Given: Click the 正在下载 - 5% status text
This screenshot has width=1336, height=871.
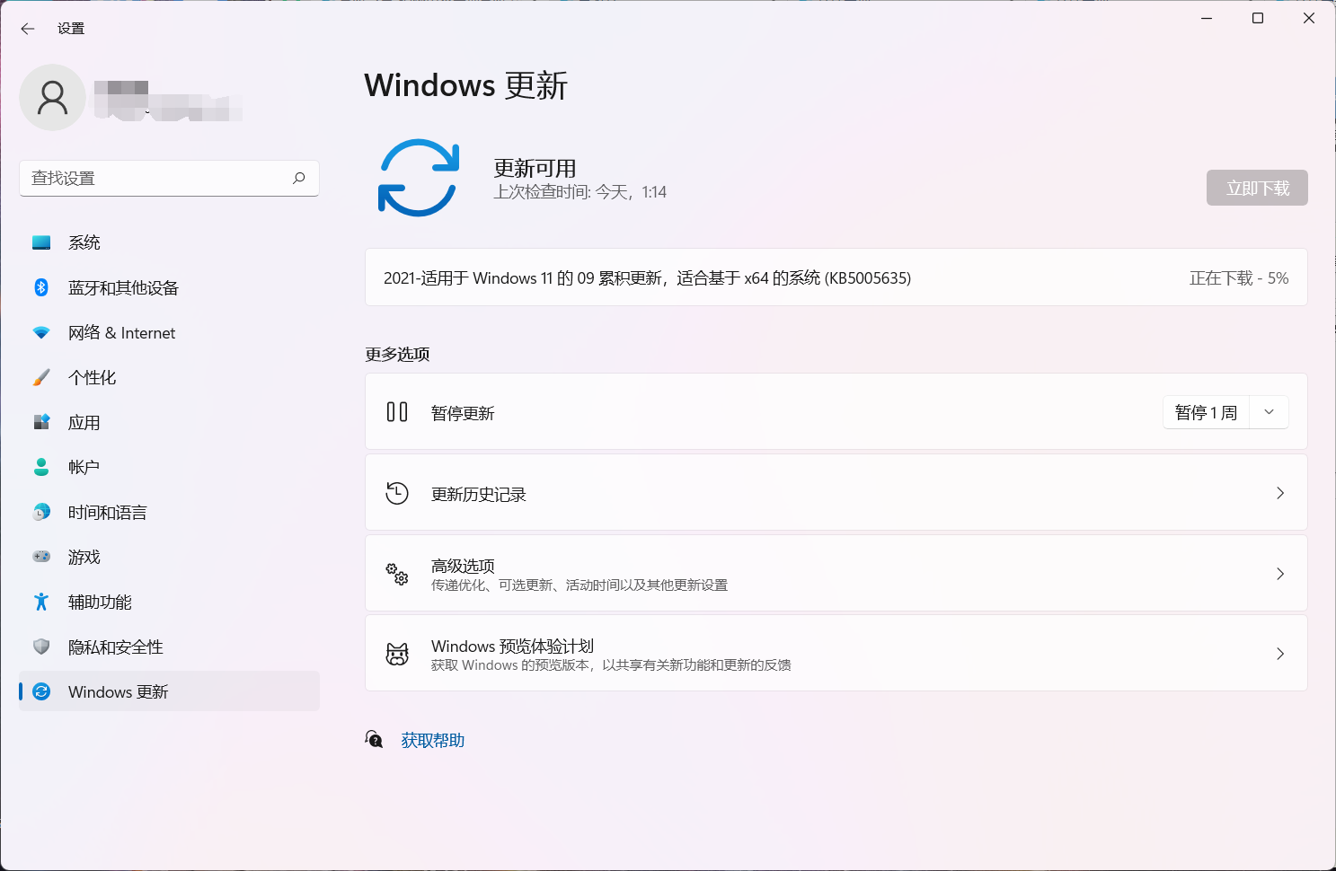Looking at the screenshot, I should pyautogui.click(x=1239, y=278).
